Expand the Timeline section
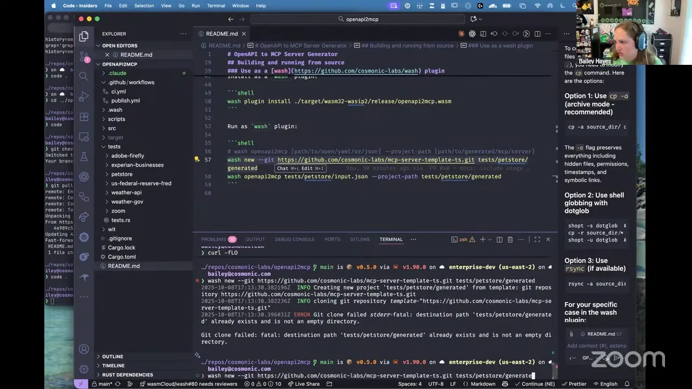692x389 pixels. tap(144, 366)
